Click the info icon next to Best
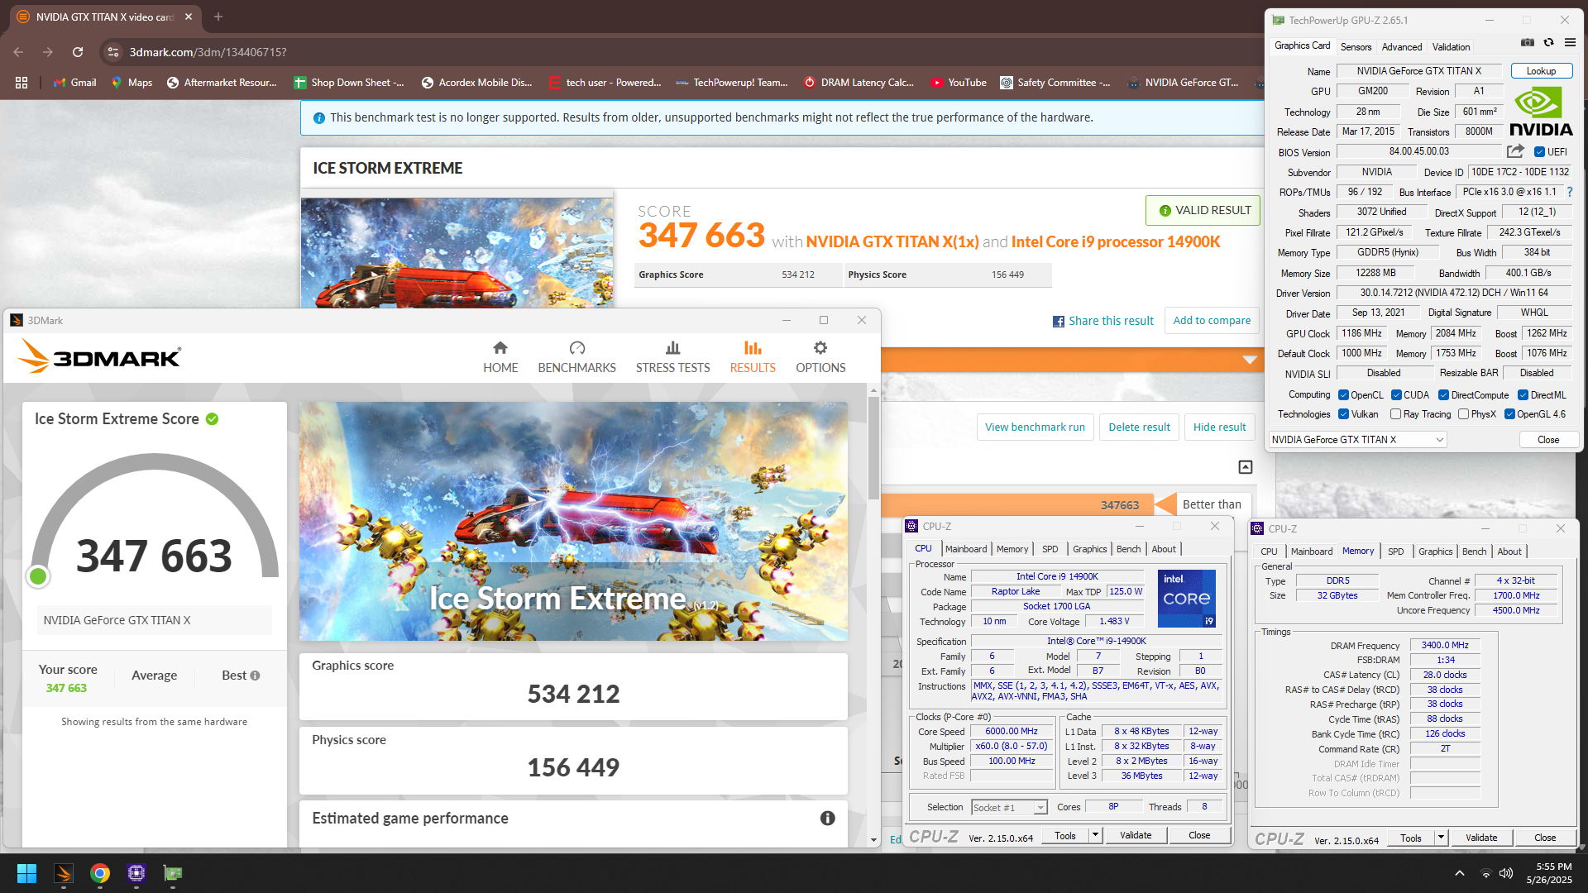Screen dimensions: 1588x893 [255, 676]
